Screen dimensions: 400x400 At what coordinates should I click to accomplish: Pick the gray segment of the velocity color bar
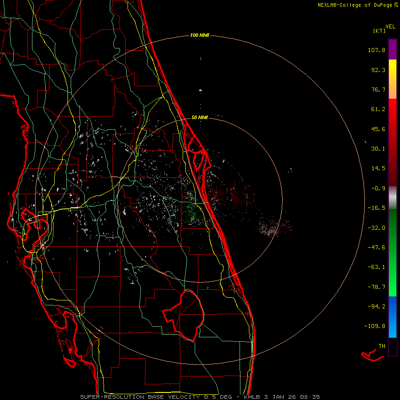click(x=392, y=198)
